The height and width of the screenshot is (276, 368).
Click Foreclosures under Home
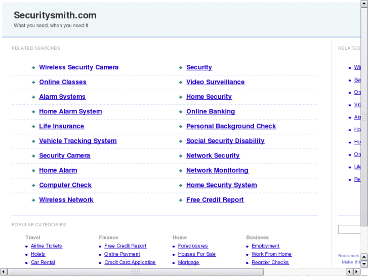pyautogui.click(x=193, y=246)
